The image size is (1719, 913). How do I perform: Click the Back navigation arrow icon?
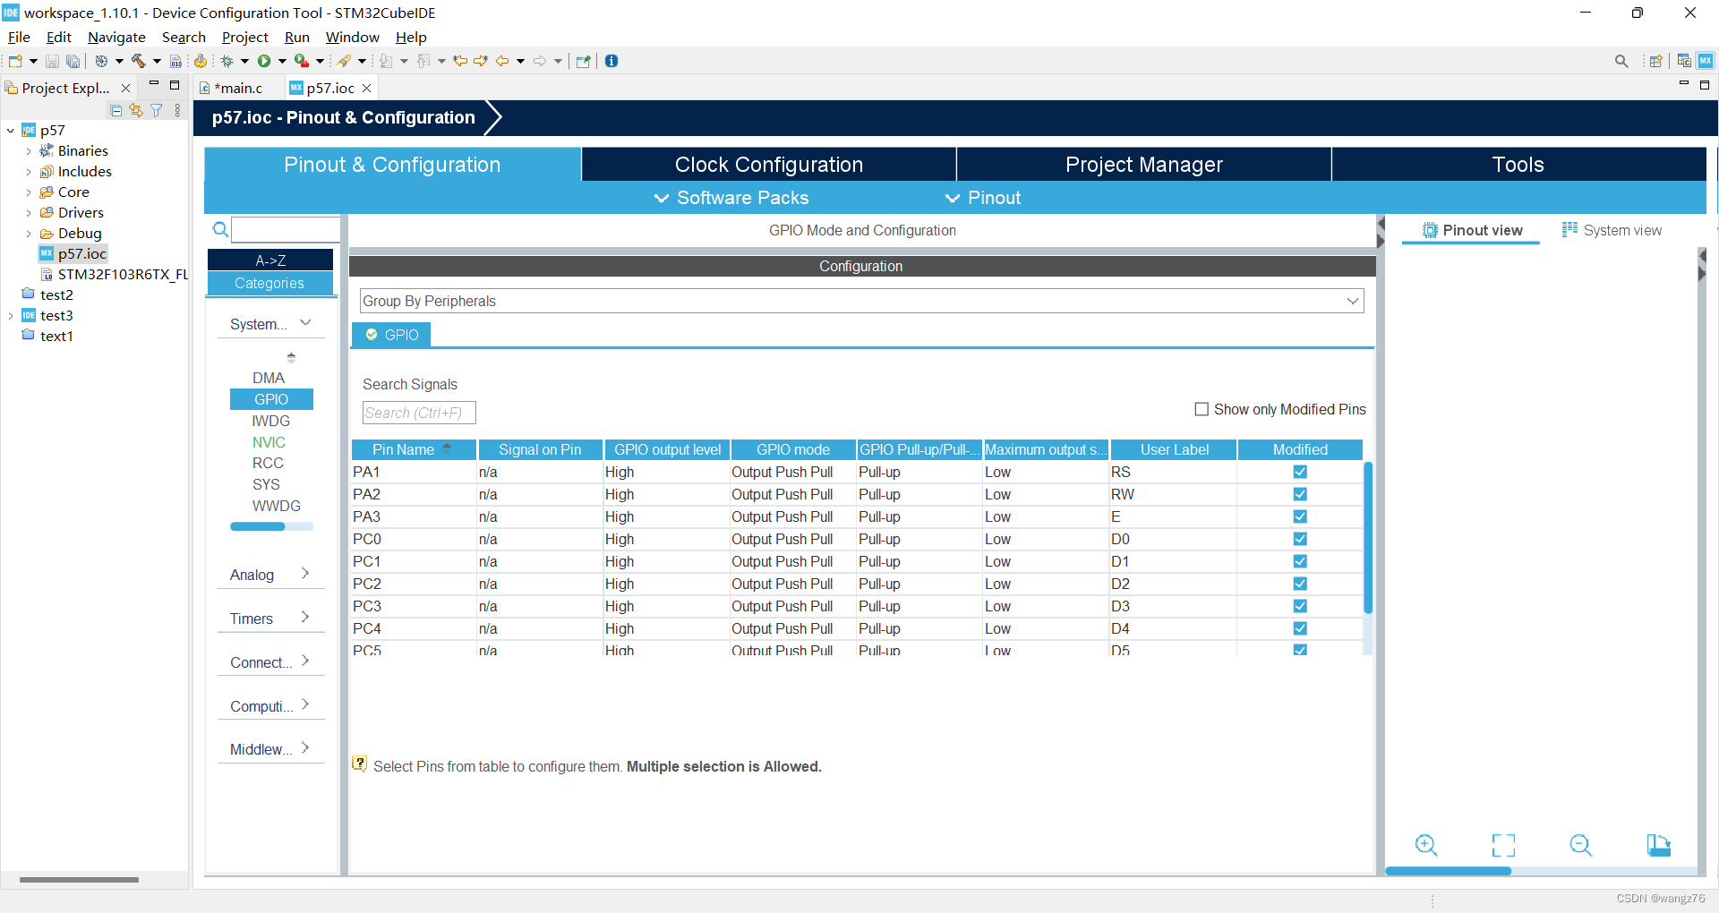502,61
